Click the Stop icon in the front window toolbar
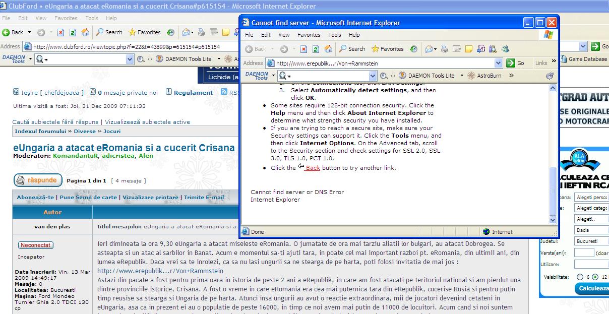609x314 pixels. (x=304, y=49)
